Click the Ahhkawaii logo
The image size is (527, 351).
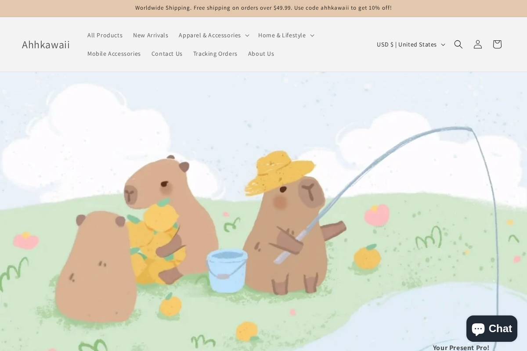coord(46,44)
